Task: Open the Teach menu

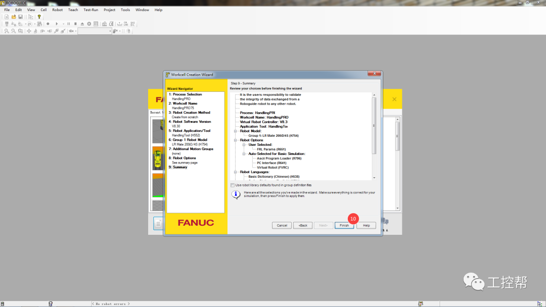Action: coord(73,10)
